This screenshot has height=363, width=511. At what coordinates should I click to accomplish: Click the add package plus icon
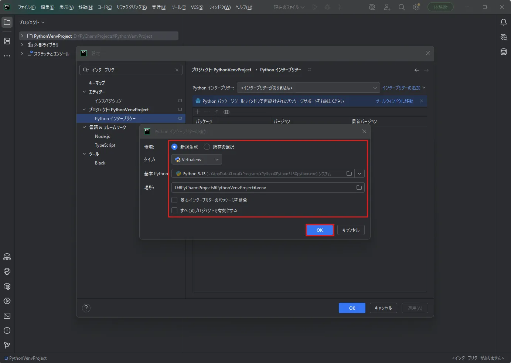[x=197, y=112]
